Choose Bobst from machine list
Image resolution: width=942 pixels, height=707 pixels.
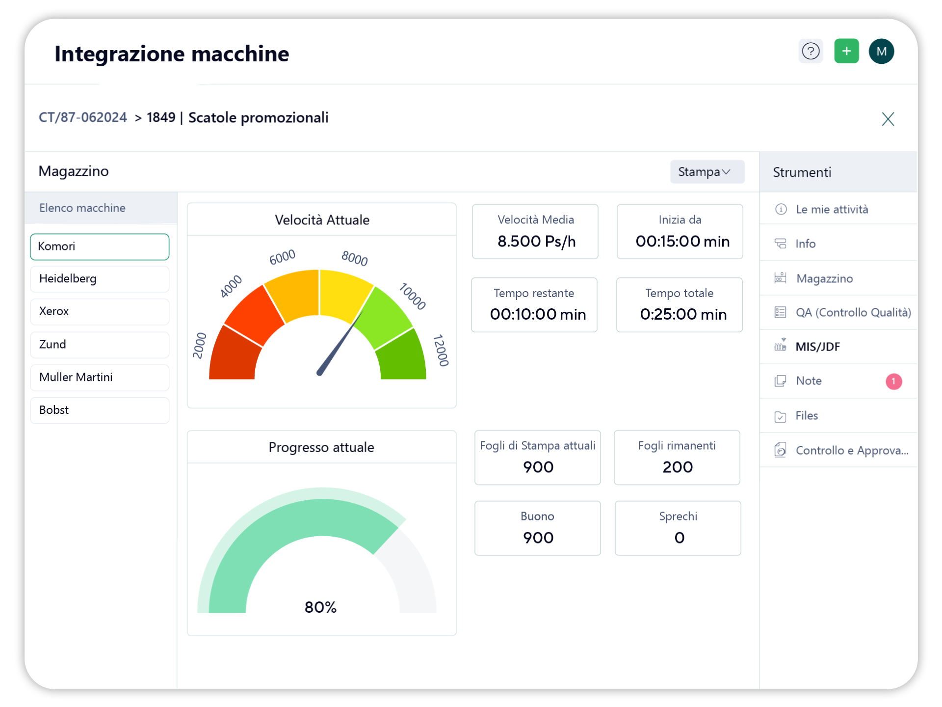100,410
